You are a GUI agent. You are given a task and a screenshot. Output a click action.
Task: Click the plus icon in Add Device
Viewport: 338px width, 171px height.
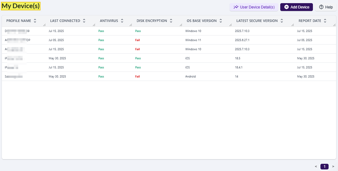[x=286, y=7]
